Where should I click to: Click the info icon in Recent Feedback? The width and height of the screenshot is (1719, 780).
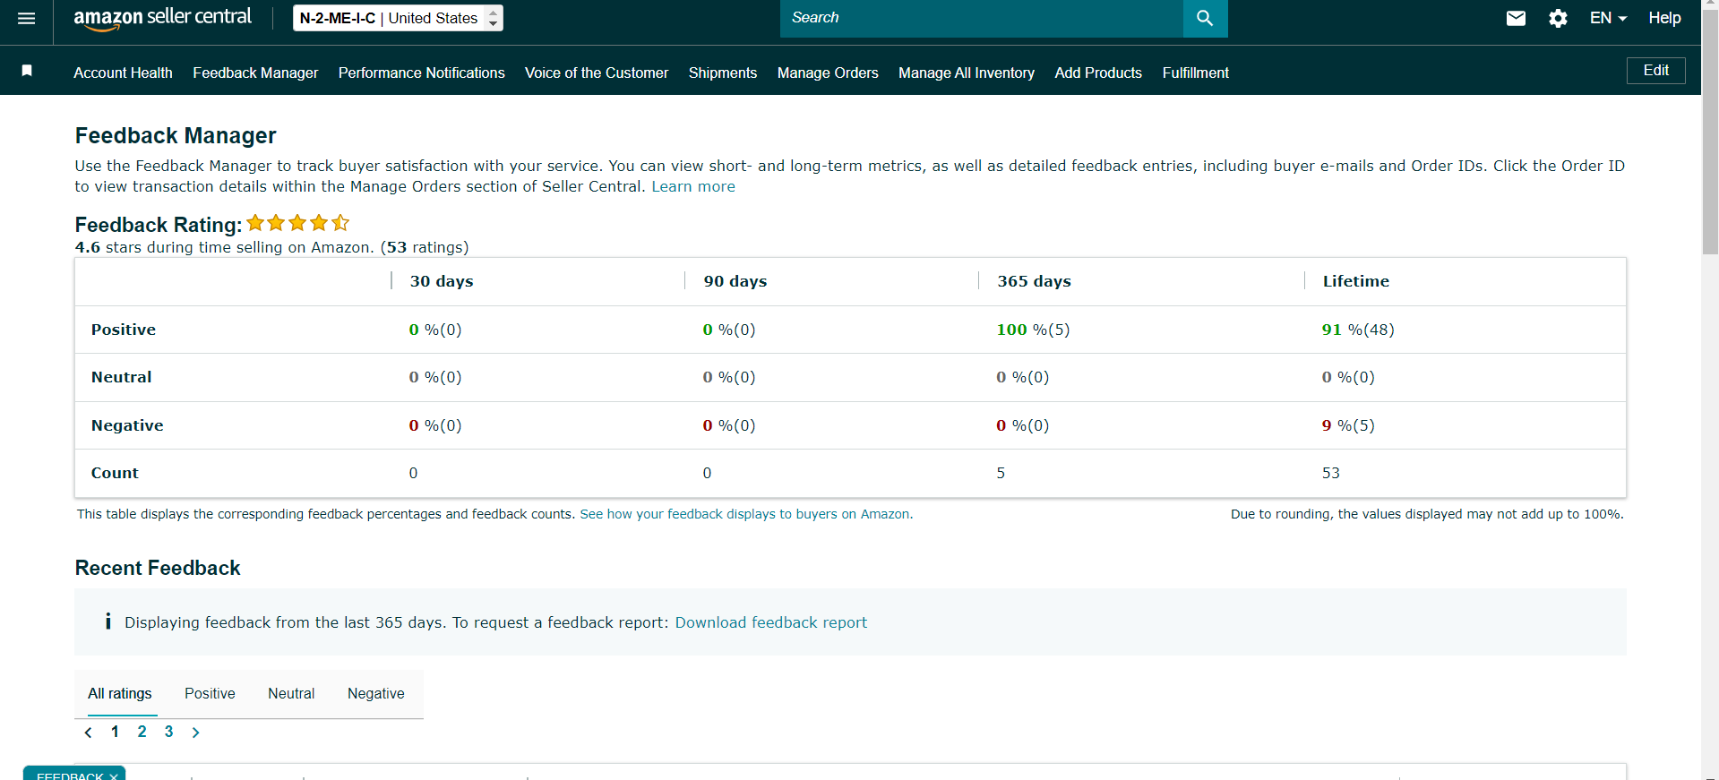click(x=107, y=621)
